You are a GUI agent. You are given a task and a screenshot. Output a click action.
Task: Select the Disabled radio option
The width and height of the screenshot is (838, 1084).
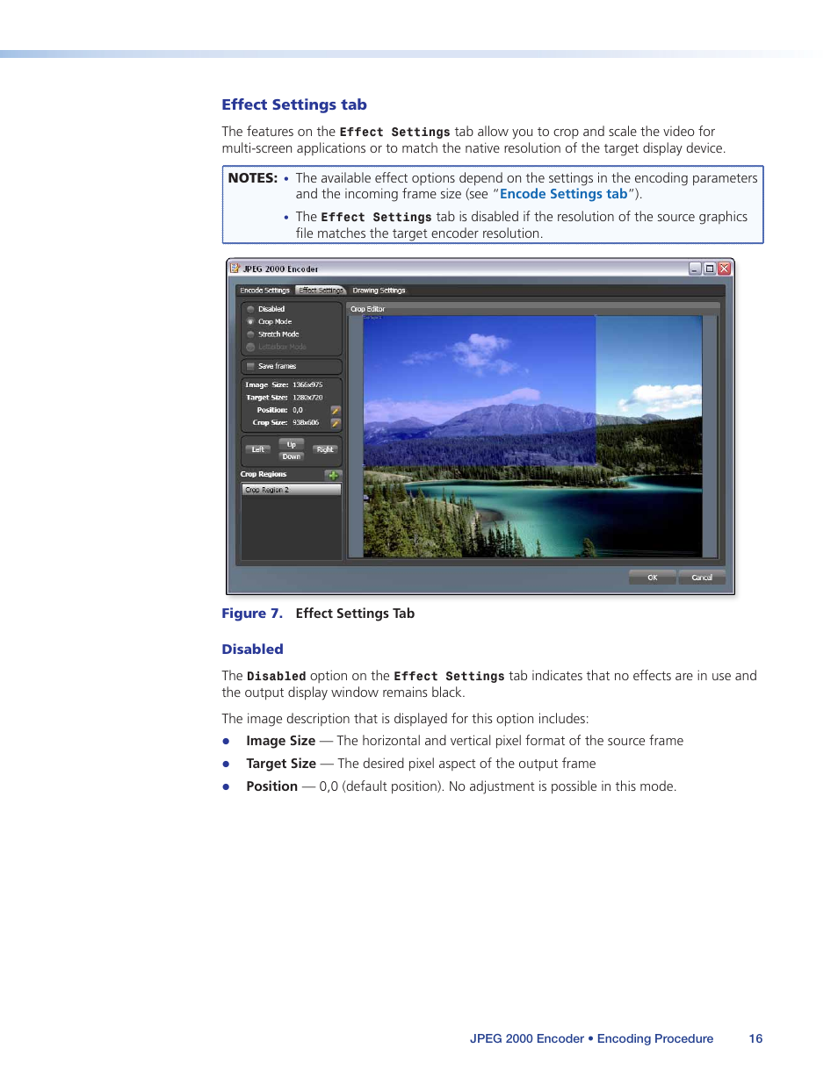click(x=250, y=309)
